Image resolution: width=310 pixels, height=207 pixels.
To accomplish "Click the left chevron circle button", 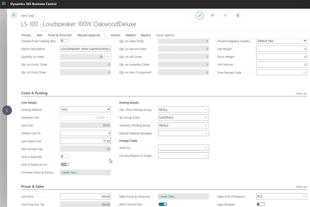I will 7,110.
